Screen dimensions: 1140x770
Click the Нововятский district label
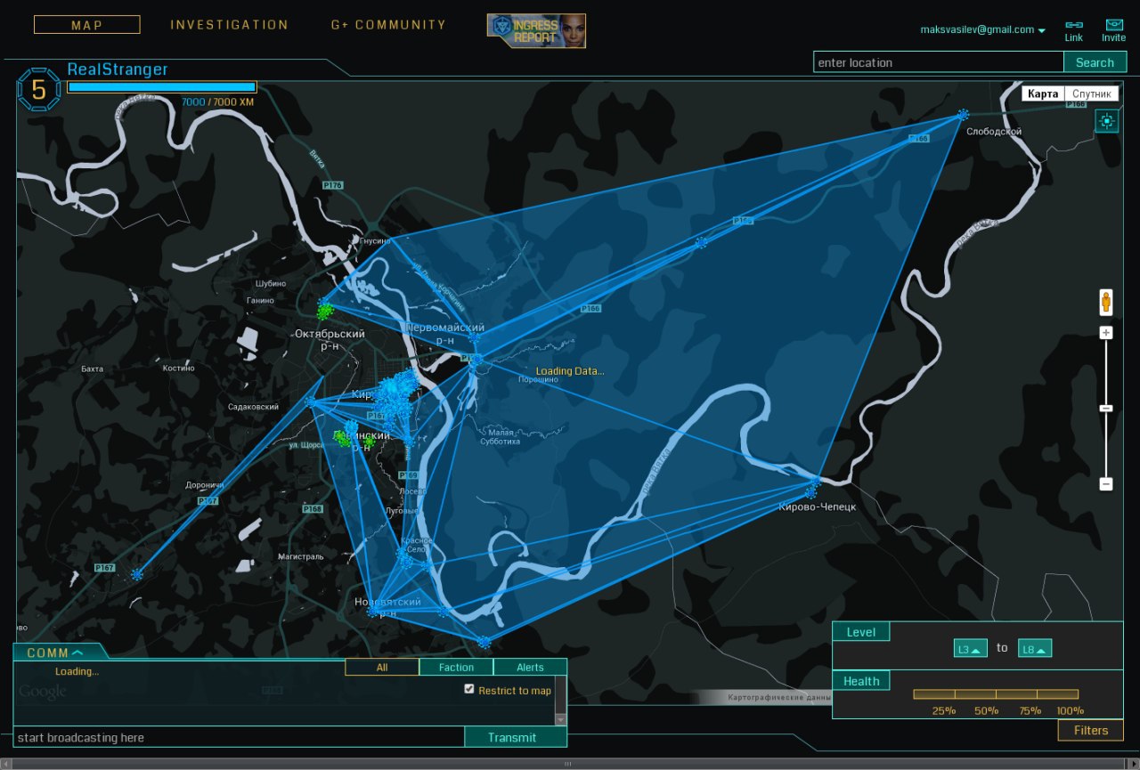click(x=387, y=607)
